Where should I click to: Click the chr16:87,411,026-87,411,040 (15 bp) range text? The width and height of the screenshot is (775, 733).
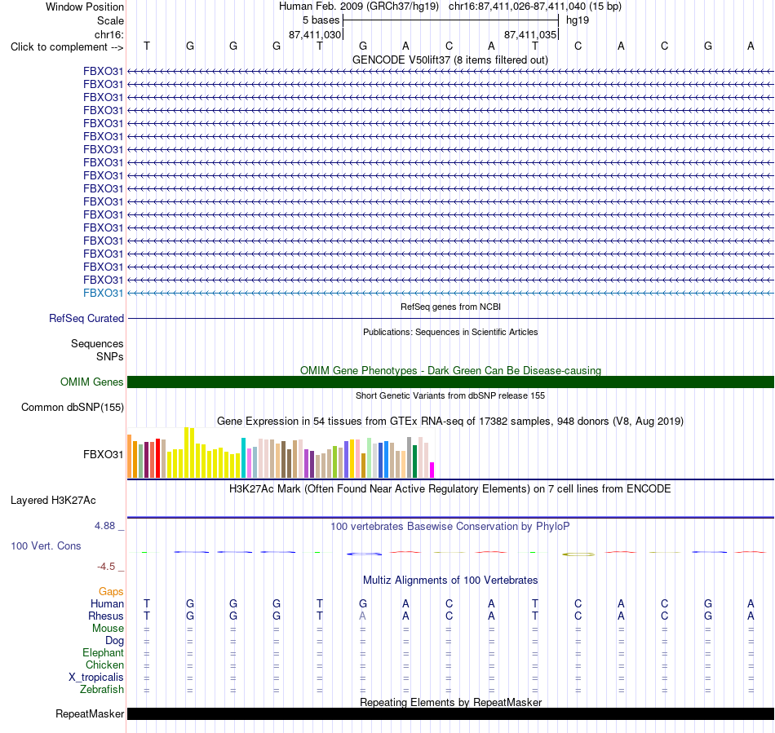coord(535,7)
